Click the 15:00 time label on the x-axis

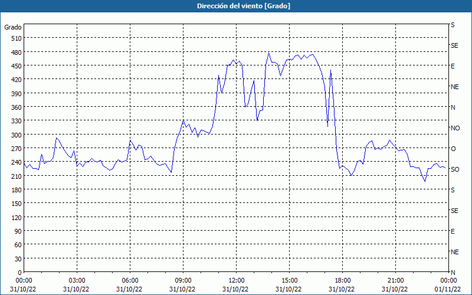pyautogui.click(x=289, y=281)
